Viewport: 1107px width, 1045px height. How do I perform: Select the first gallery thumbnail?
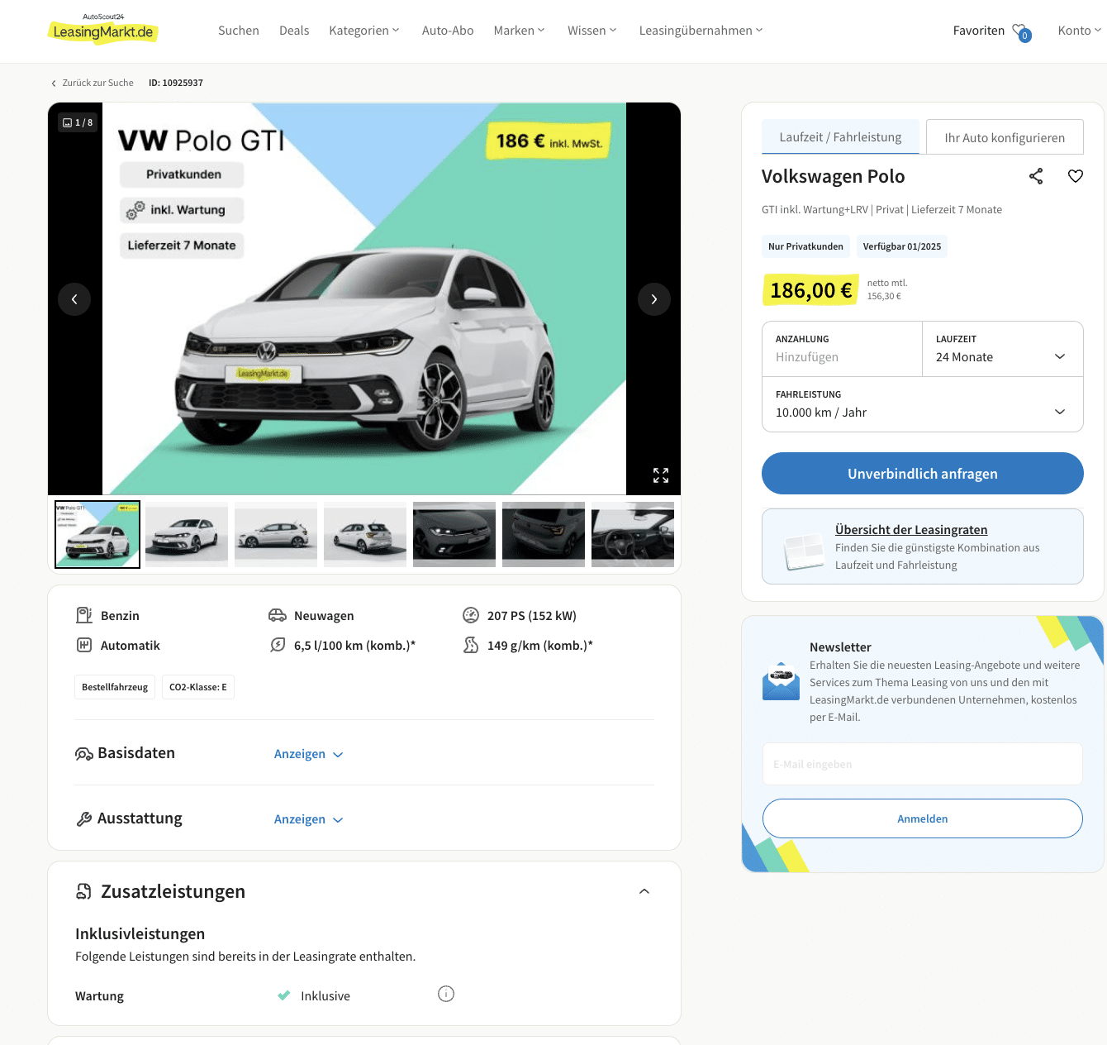[97, 534]
